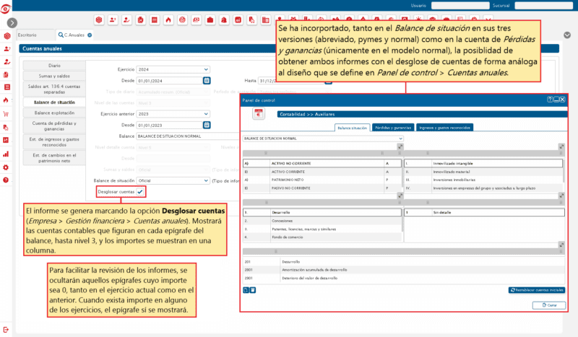
Task: Open Balance explotación option
Action: point(54,113)
